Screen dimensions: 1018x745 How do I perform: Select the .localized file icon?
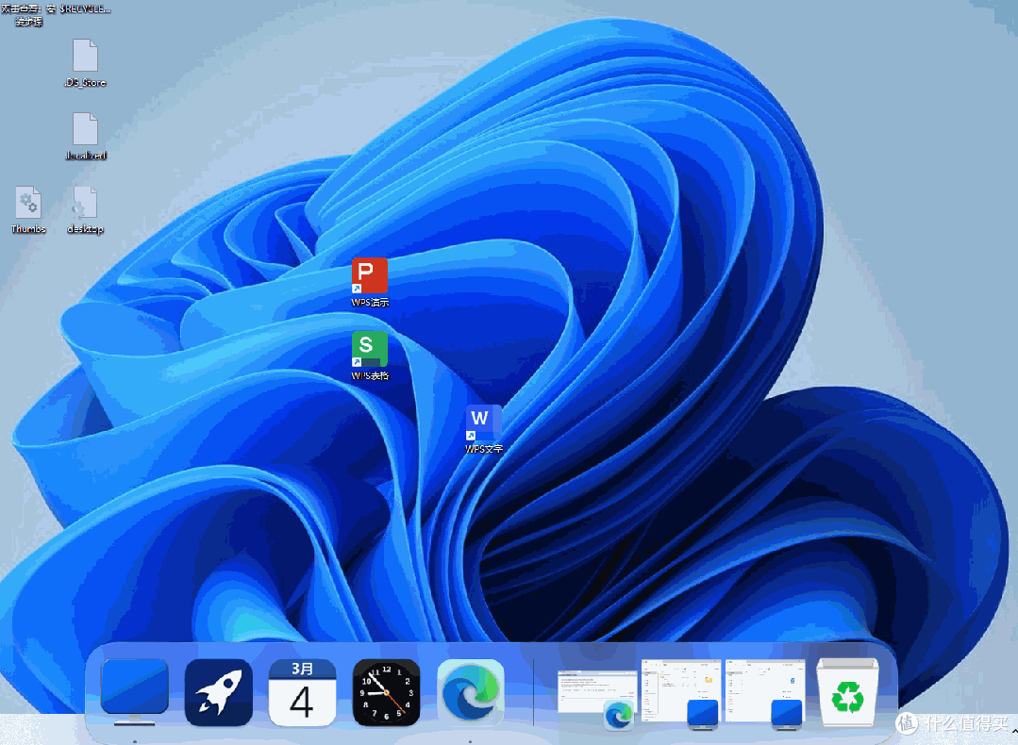pyautogui.click(x=85, y=129)
